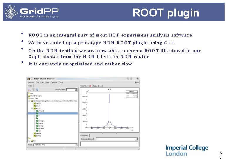Open the Help menu
The width and height of the screenshot is (229, 159).
tap(137, 82)
